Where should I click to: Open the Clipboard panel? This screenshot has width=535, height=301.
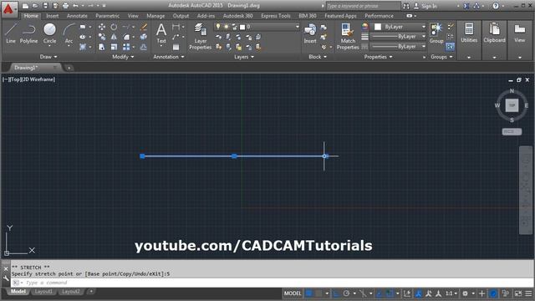pyautogui.click(x=494, y=33)
